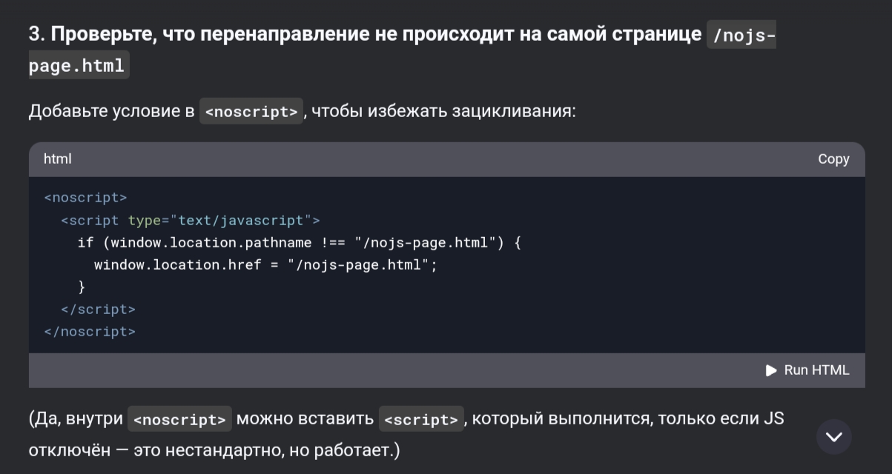Click the play triangle icon beside Run HTML

click(771, 370)
